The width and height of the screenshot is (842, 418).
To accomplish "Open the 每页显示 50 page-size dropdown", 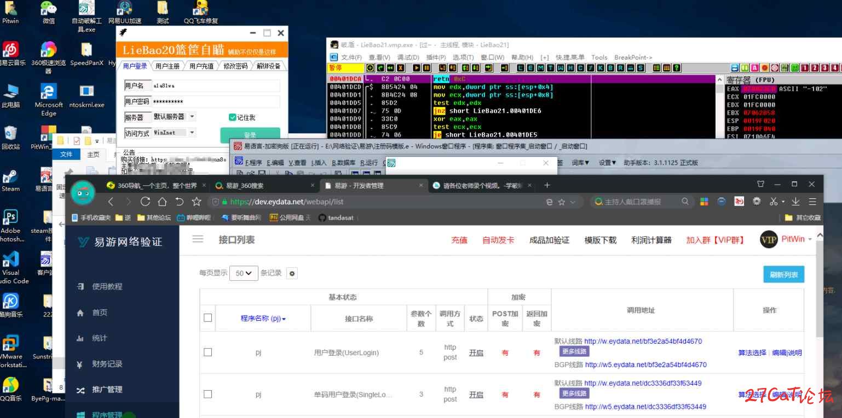I will (x=244, y=273).
